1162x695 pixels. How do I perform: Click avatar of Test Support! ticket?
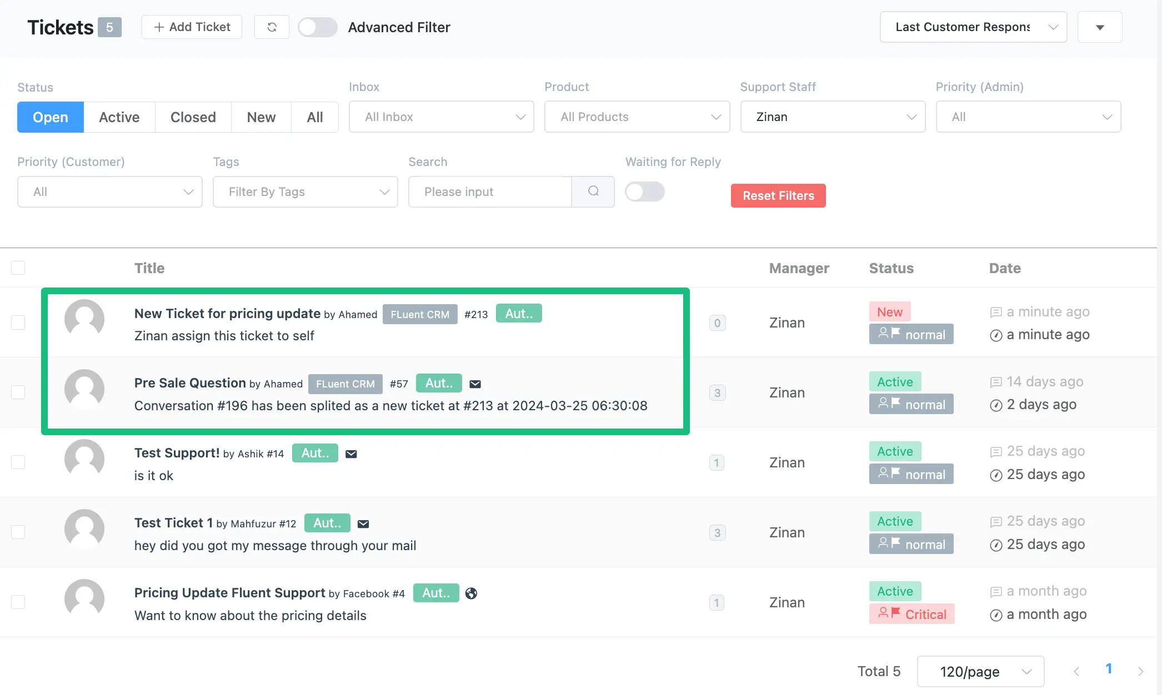pos(84,459)
